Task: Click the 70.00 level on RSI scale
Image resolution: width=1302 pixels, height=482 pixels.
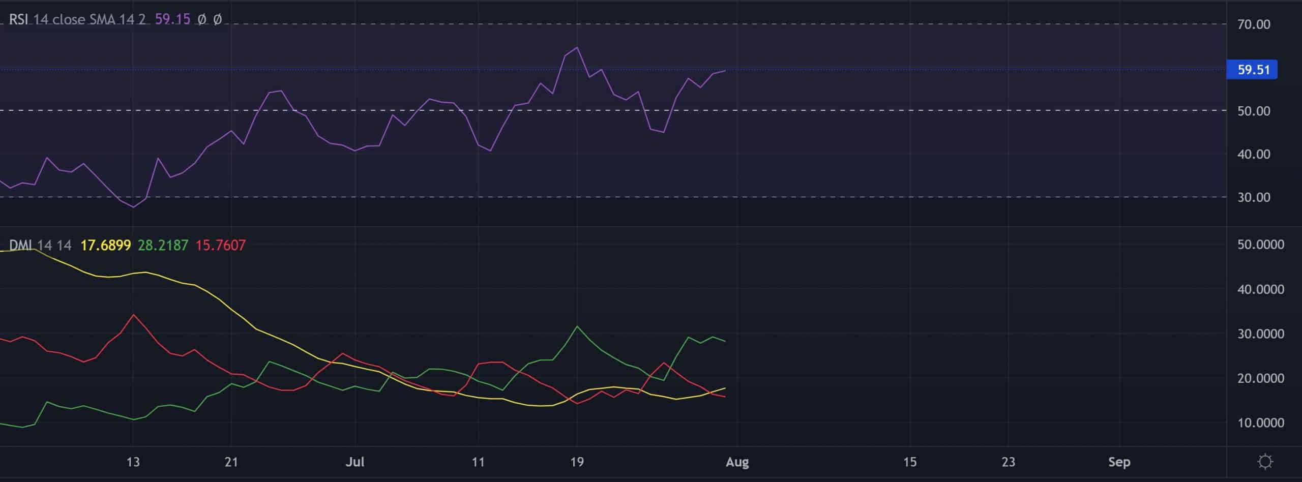Action: click(x=1254, y=24)
